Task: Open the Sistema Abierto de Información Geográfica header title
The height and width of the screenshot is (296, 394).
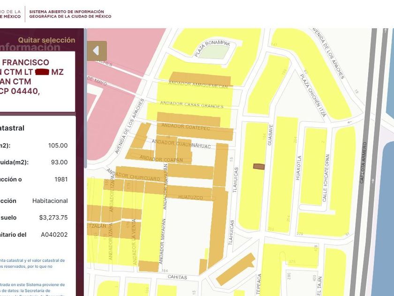Action: [70, 13]
